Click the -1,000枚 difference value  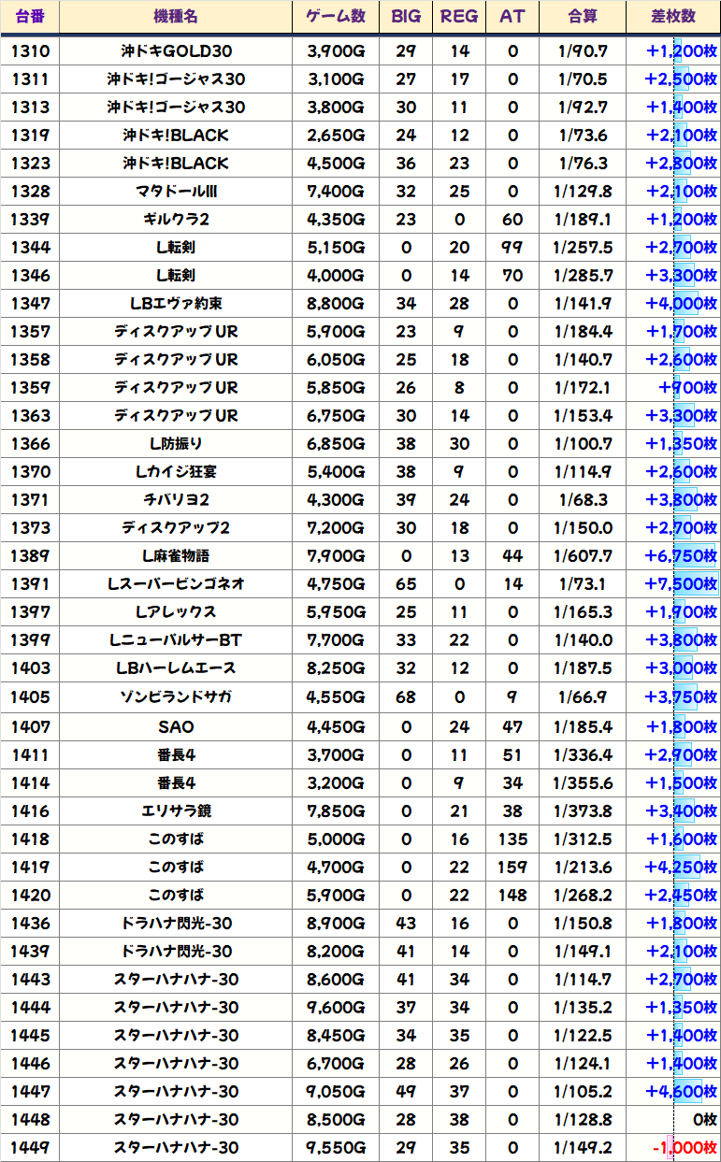[685, 1147]
